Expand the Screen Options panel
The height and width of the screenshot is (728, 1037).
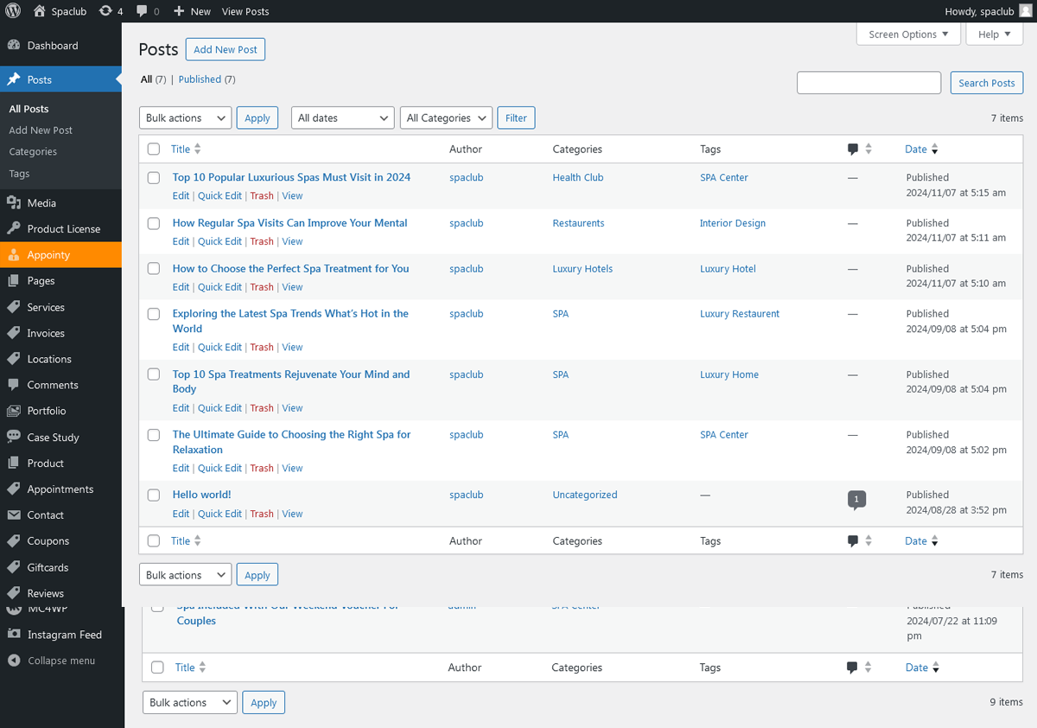(x=908, y=35)
